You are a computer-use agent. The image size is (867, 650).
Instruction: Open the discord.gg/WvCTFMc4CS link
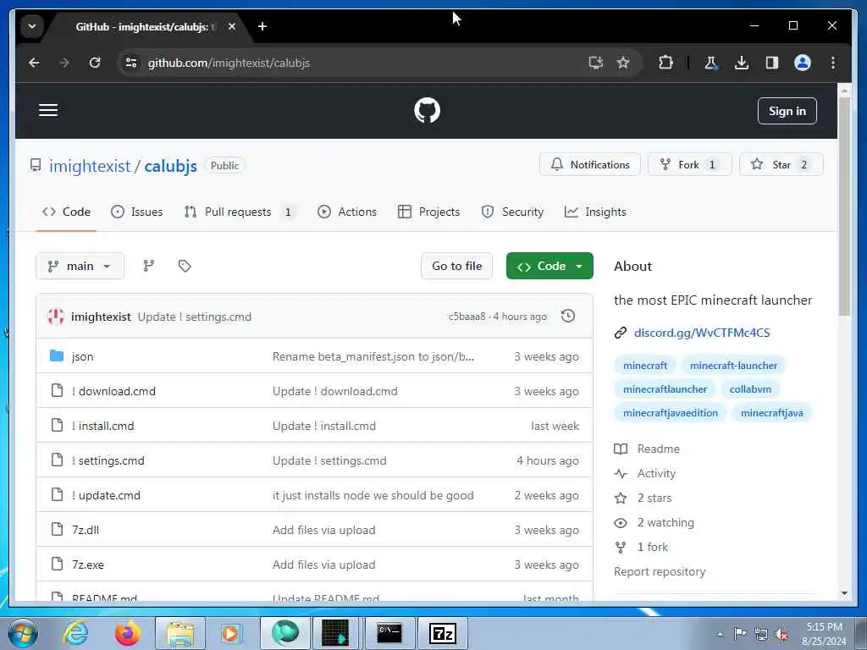pos(702,333)
